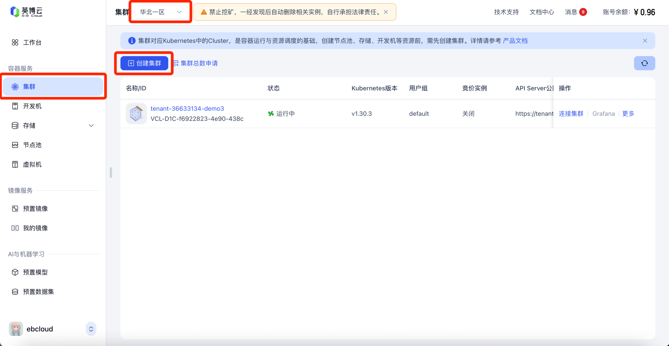Open the 产品文档 product documentation link
This screenshot has width=669, height=346.
(515, 40)
